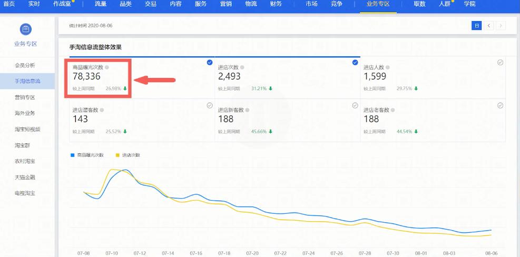Click the 78,336 exposure value
This screenshot has width=520, height=257.
(x=86, y=77)
